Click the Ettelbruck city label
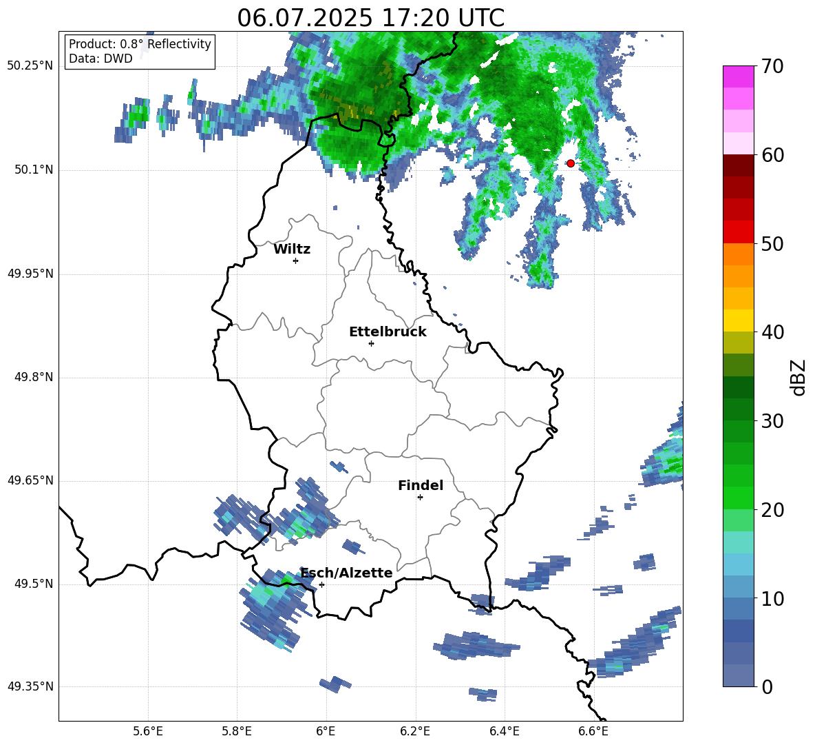The height and width of the screenshot is (745, 815). pos(388,332)
